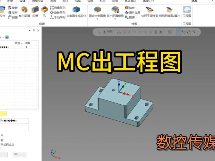
Task: Click 由曲面生成实体 solid from surfaces
Action: 76,12
